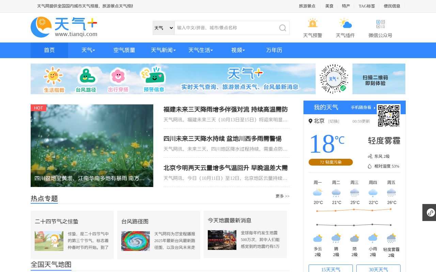The image size is (436, 272).
Task: Open the 北京今明两天云量增多 headline
Action: [225, 168]
